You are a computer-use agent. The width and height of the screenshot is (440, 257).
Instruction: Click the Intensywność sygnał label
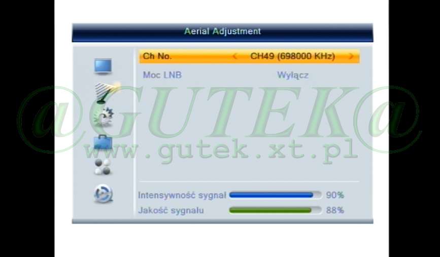point(182,195)
